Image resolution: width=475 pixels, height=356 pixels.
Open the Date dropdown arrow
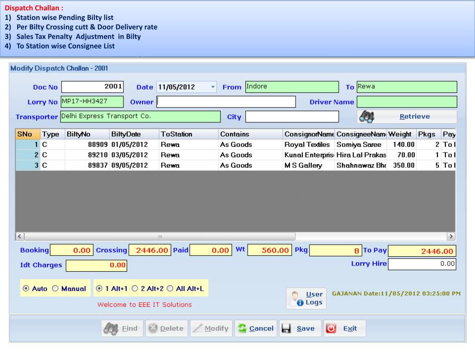[x=213, y=87]
